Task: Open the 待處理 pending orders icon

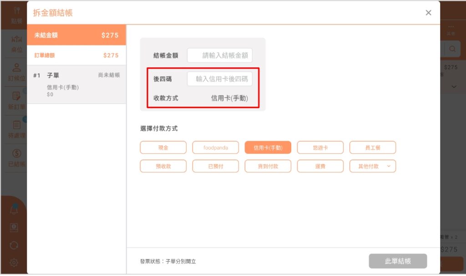Action: [17, 129]
